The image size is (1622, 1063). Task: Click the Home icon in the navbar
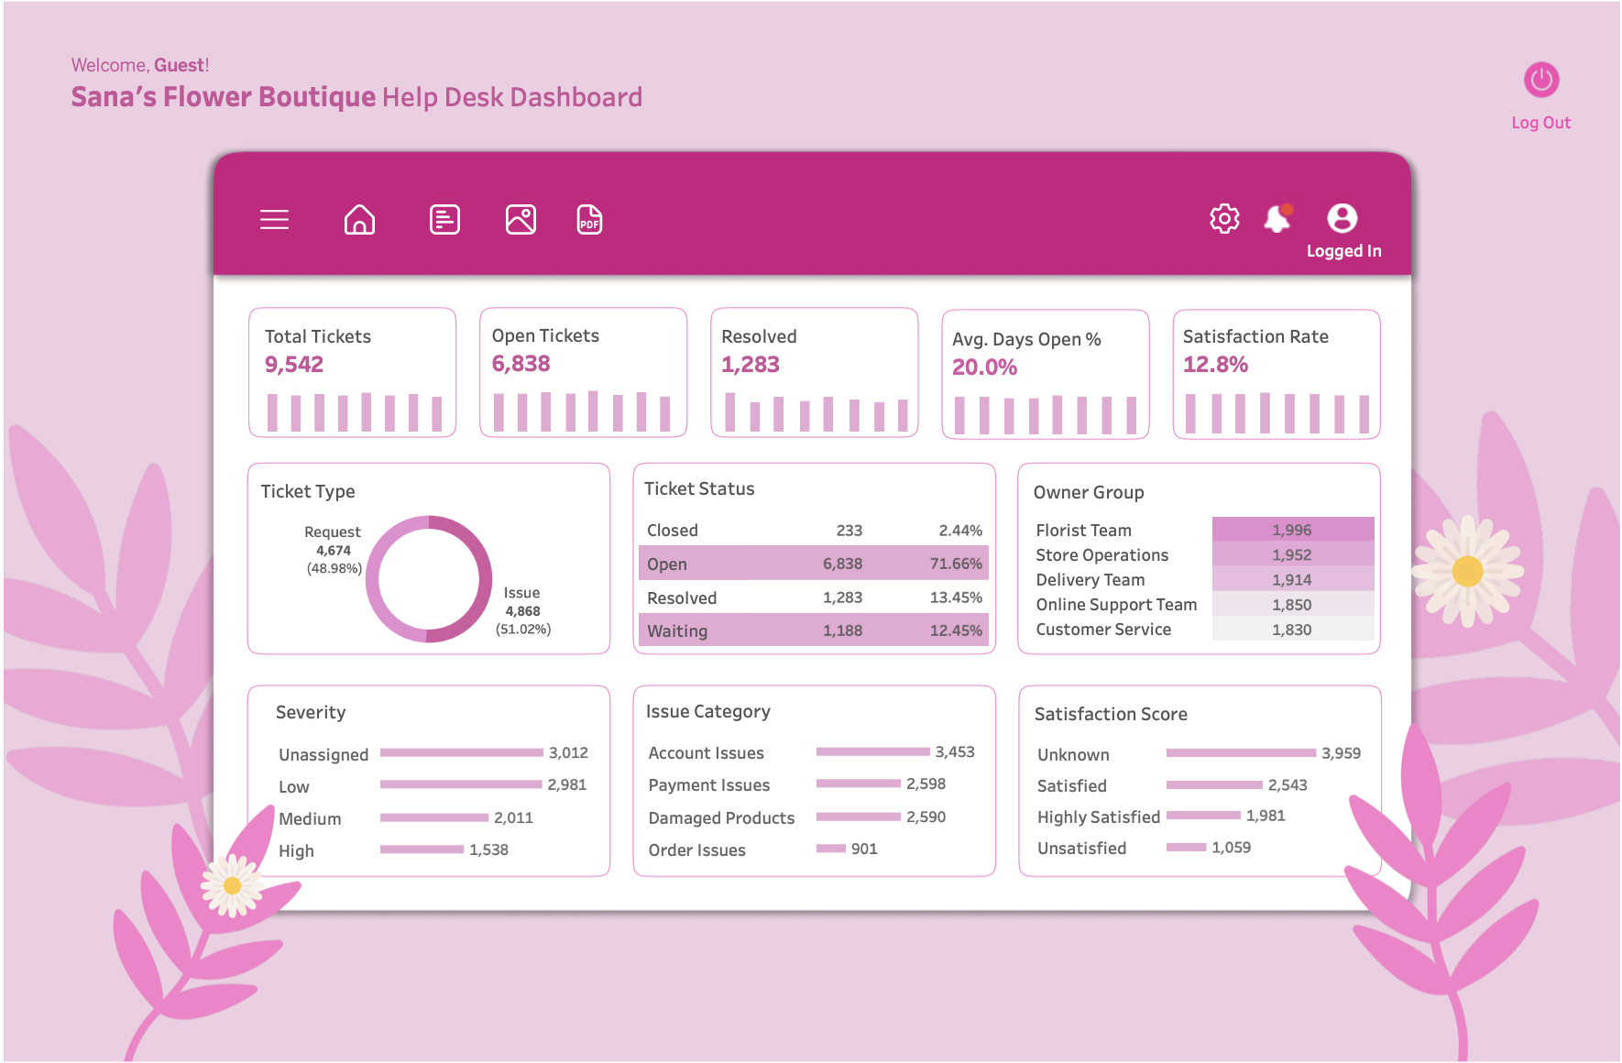pyautogui.click(x=360, y=219)
